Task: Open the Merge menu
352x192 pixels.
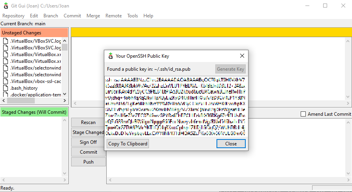Action: (x=93, y=16)
